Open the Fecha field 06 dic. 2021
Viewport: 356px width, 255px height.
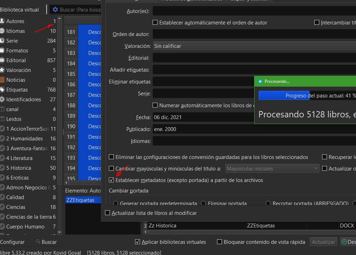pyautogui.click(x=203, y=117)
